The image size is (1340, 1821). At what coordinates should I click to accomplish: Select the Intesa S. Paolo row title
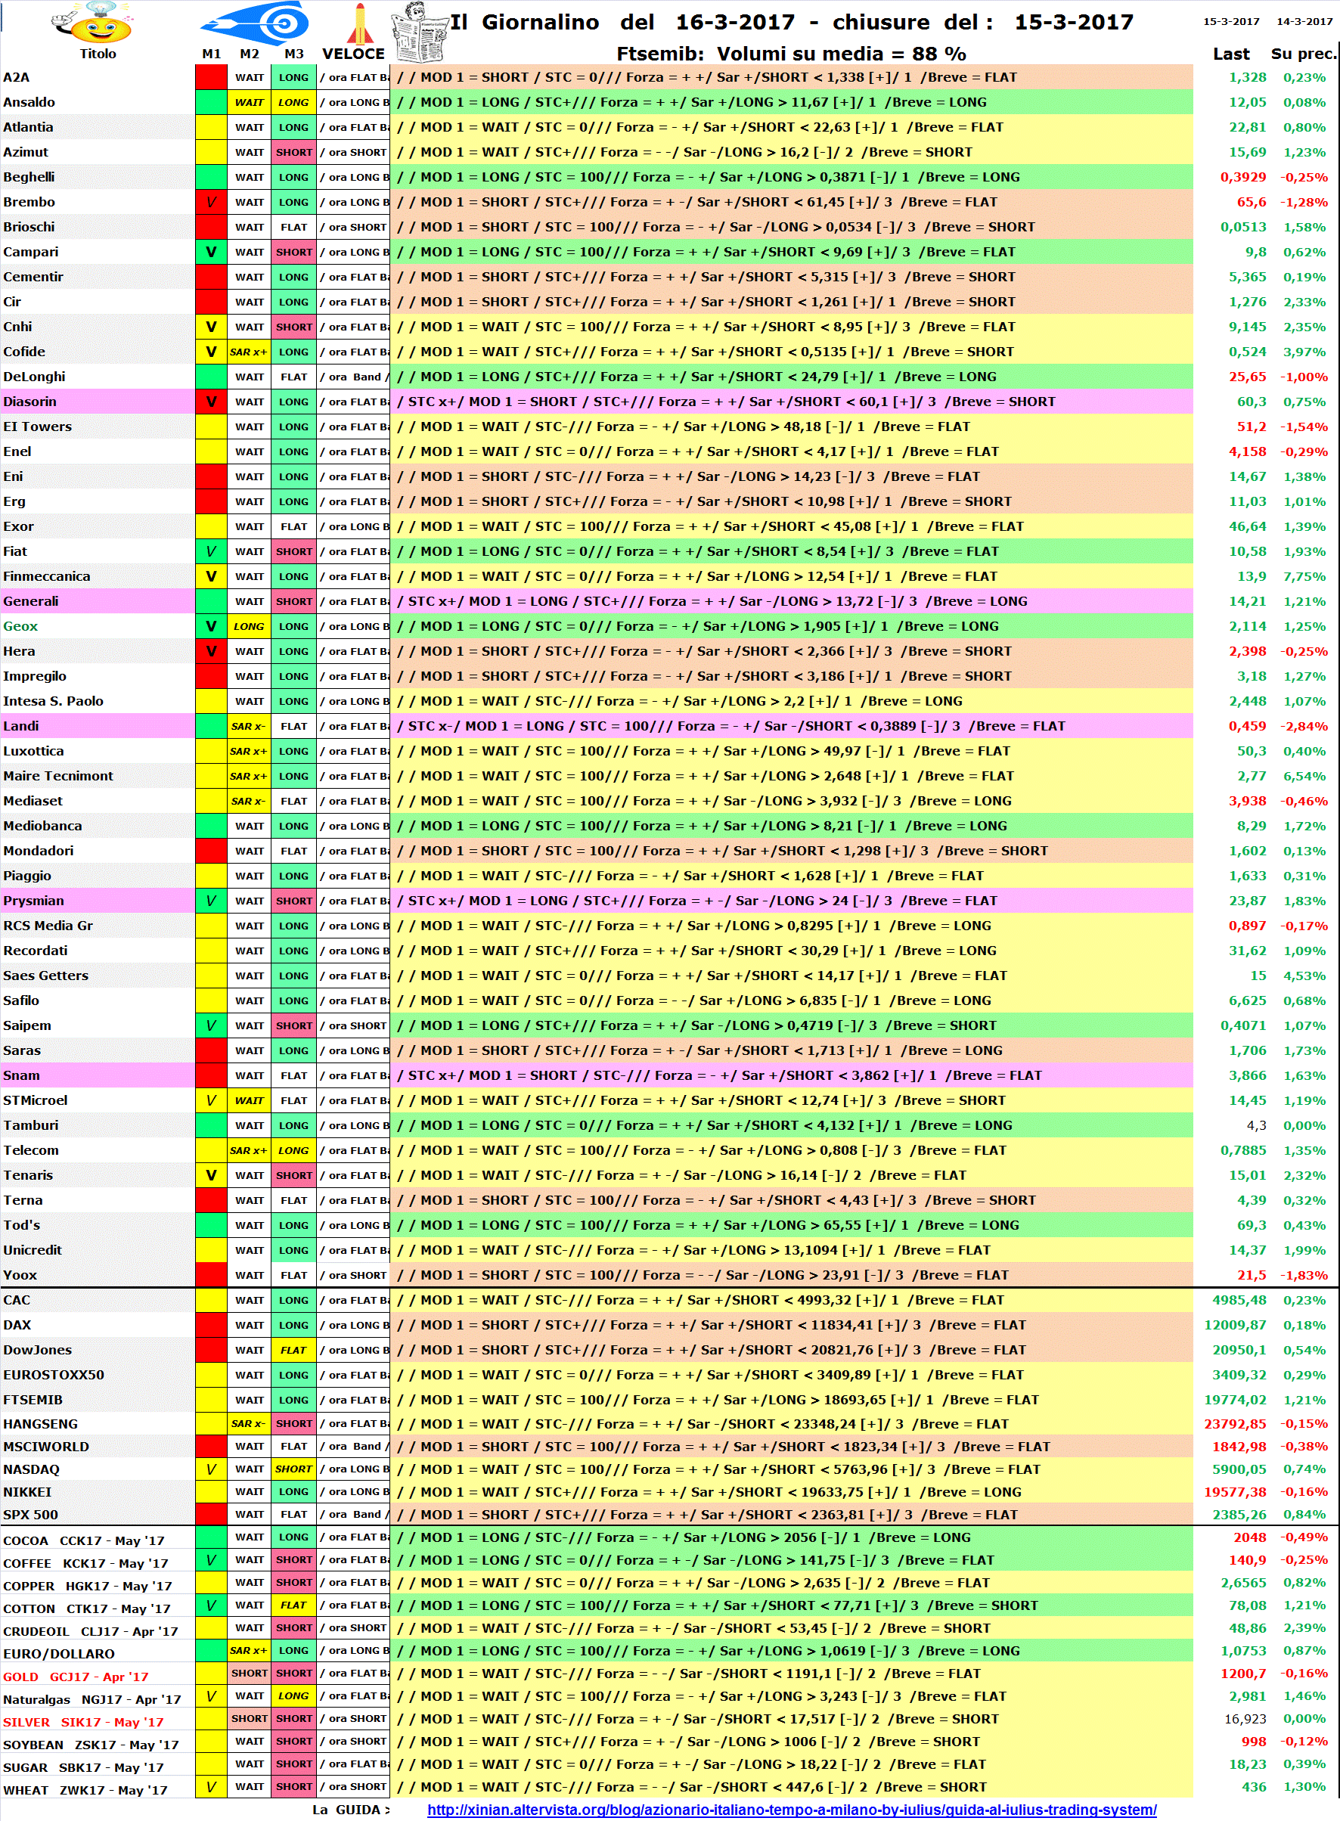(54, 701)
